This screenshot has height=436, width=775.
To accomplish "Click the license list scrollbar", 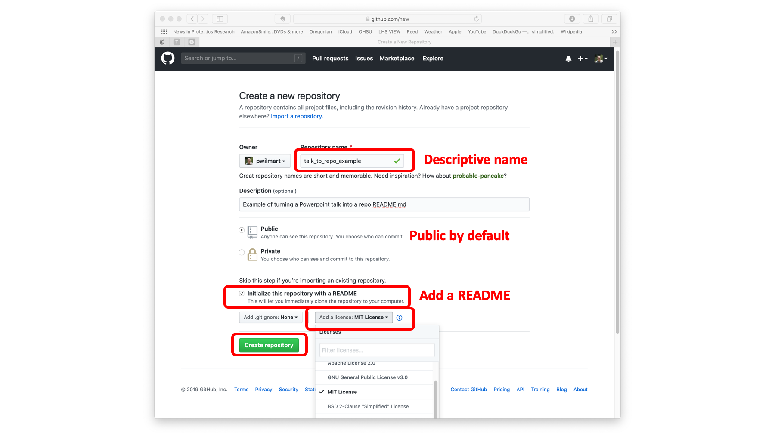I will coord(436,399).
